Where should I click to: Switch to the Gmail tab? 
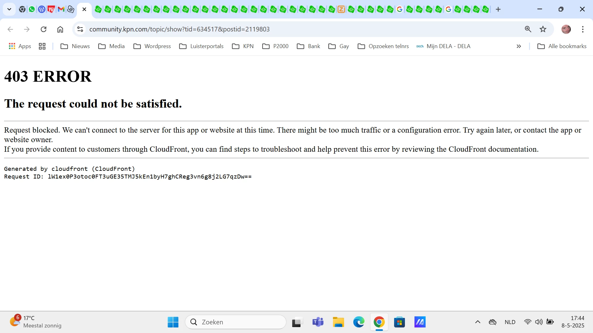pos(61,9)
